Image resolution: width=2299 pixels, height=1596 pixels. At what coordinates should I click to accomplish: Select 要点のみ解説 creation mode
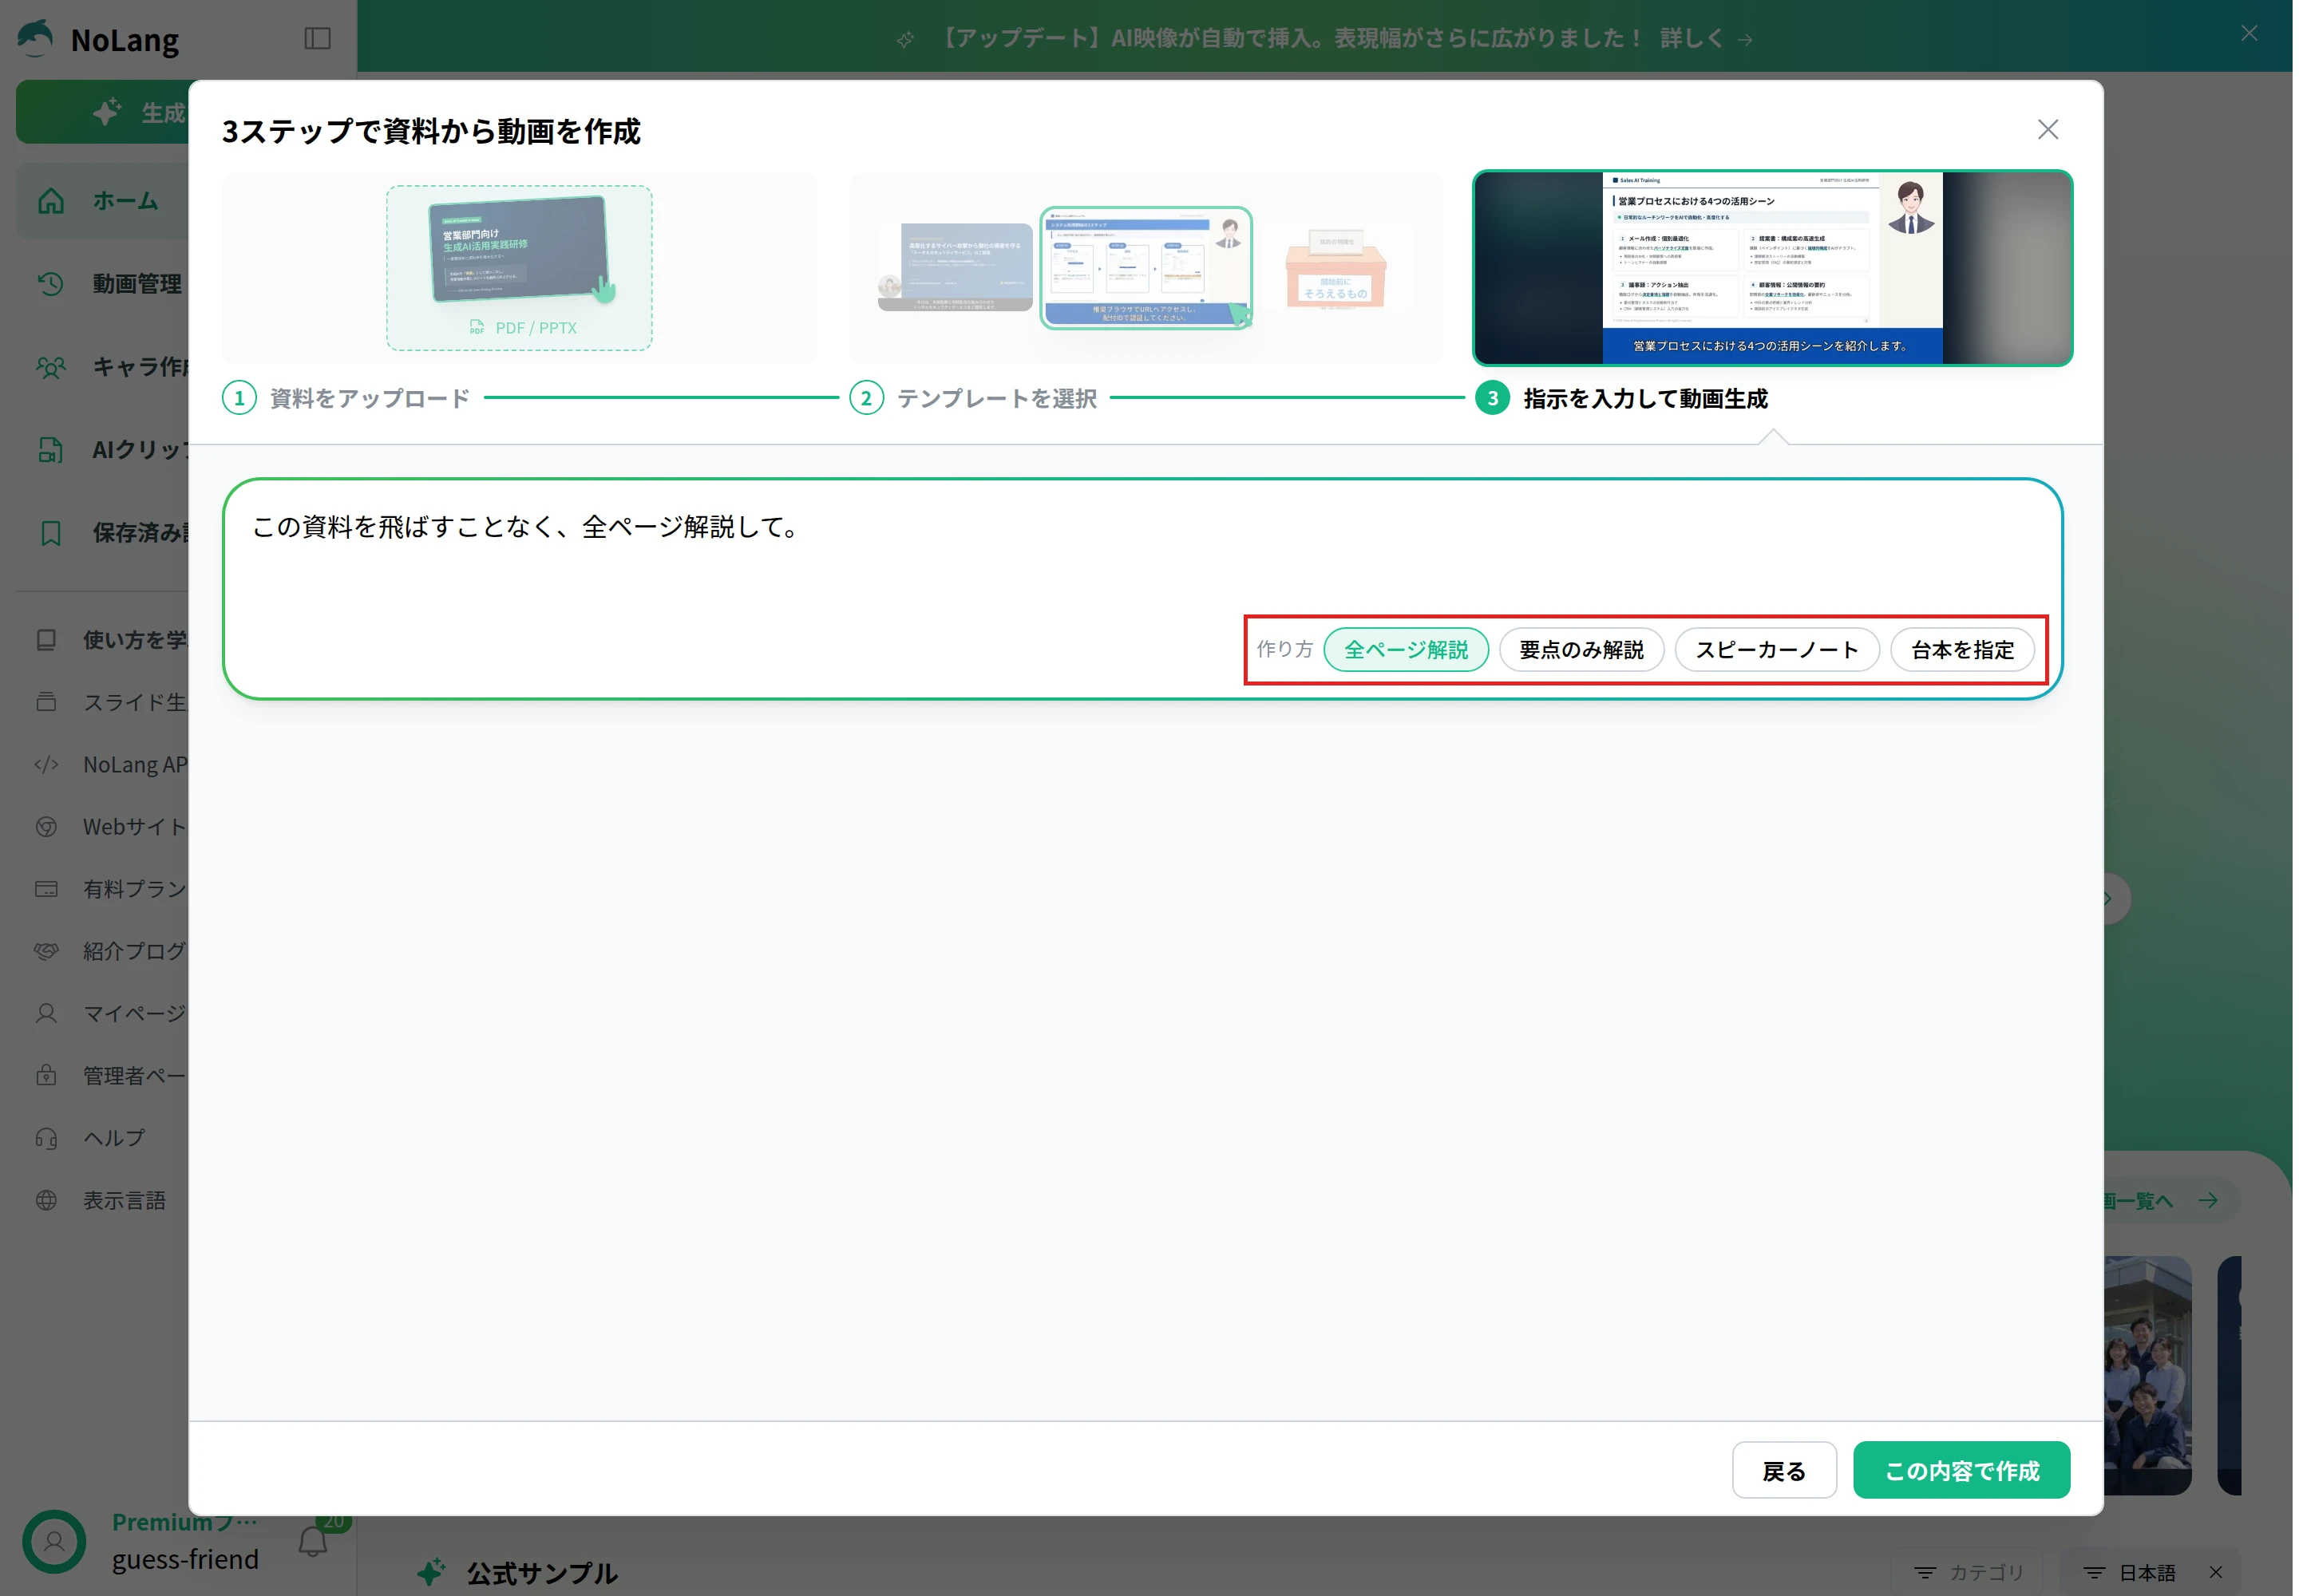(1581, 650)
